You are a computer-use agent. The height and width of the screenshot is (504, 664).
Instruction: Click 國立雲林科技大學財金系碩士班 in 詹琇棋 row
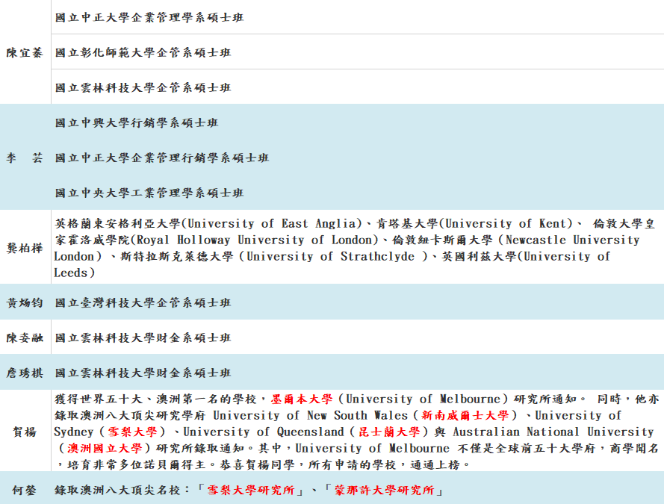coord(143,373)
